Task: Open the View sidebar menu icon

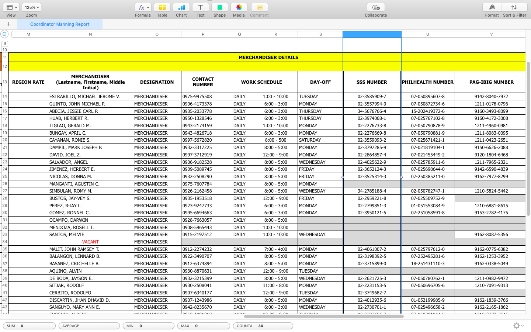Action: pyautogui.click(x=12, y=7)
